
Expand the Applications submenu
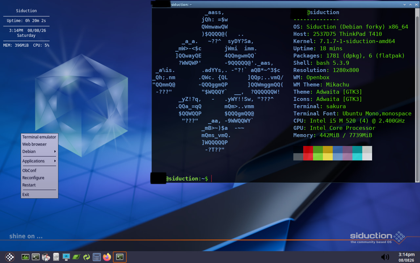(39, 161)
